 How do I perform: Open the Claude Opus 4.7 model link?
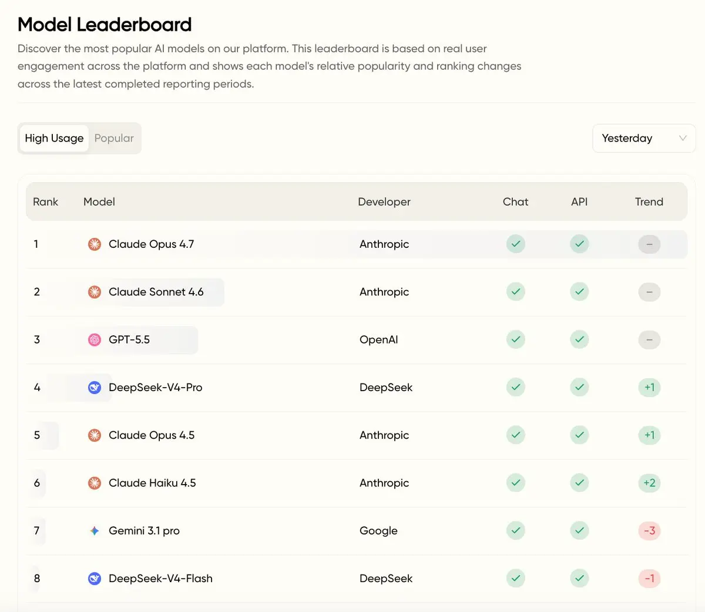[x=151, y=244]
